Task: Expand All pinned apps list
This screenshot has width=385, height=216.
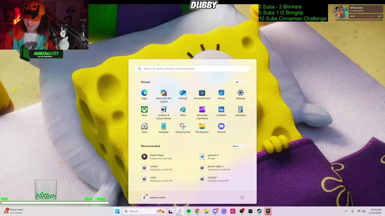Action: pos(239,82)
